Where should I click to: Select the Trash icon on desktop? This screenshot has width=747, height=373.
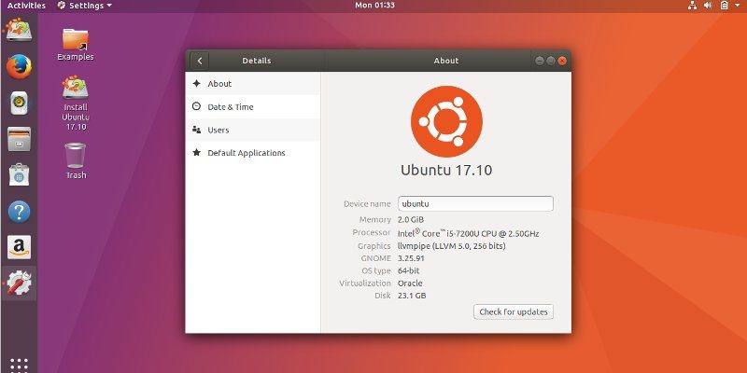(x=76, y=160)
